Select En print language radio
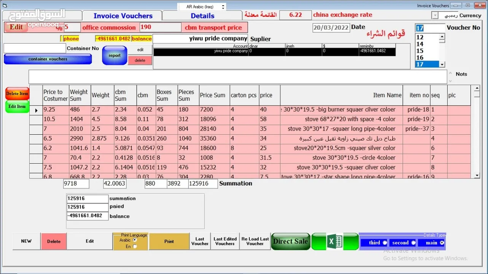Screen dimensions: 488x274 tap(134, 246)
